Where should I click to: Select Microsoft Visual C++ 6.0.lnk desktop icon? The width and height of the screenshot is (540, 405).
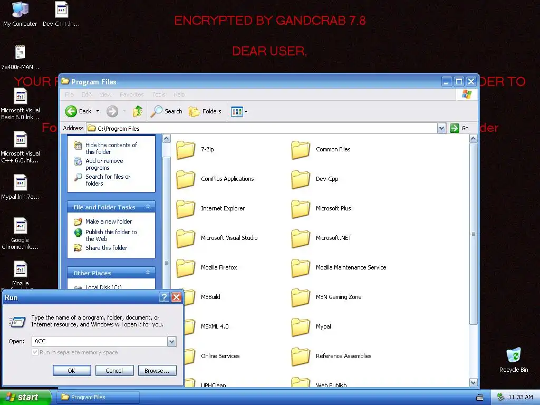point(20,147)
